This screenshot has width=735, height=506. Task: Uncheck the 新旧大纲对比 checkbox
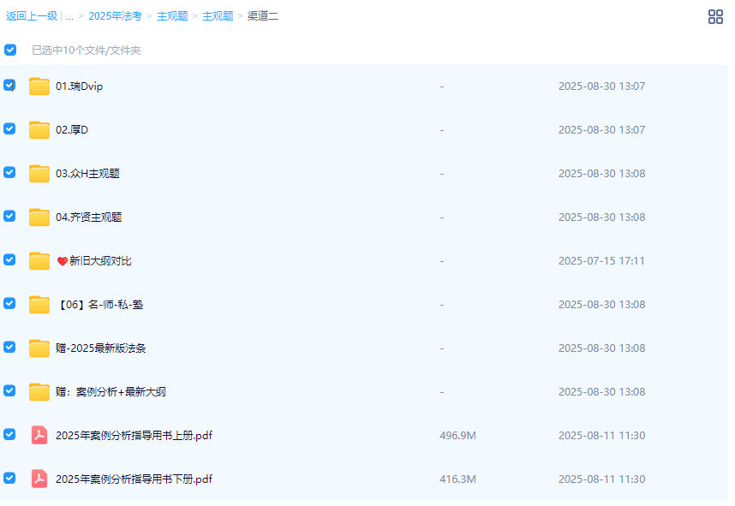(x=9, y=260)
